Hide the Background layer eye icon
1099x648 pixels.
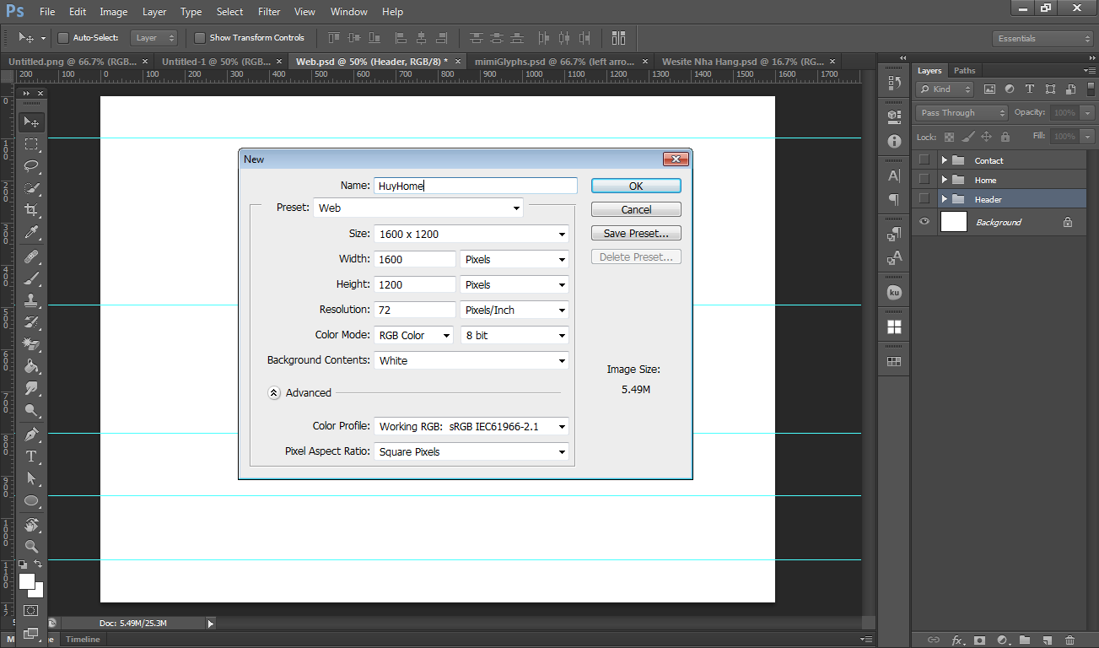tap(924, 222)
